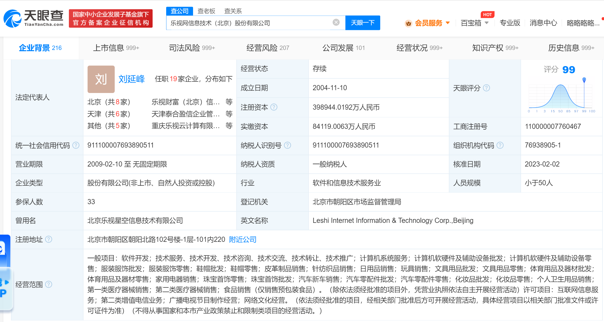Open 天津泰合盈信企业管… company entry
The width and height of the screenshot is (604, 322).
(186, 114)
